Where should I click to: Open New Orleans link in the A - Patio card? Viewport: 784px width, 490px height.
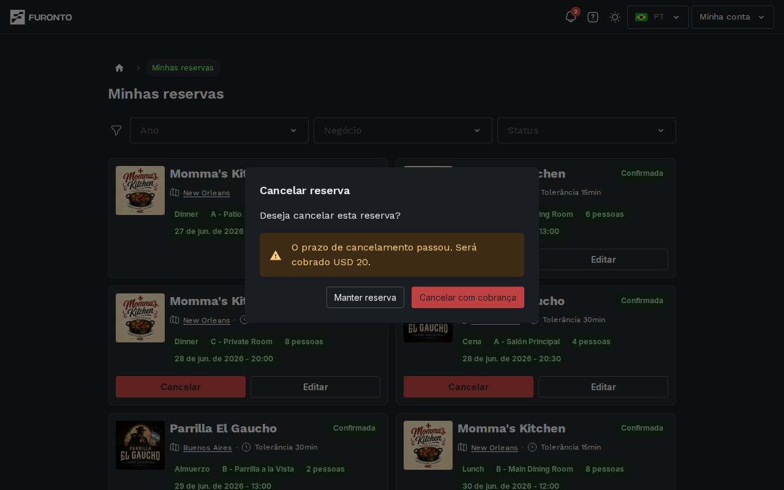tap(206, 193)
